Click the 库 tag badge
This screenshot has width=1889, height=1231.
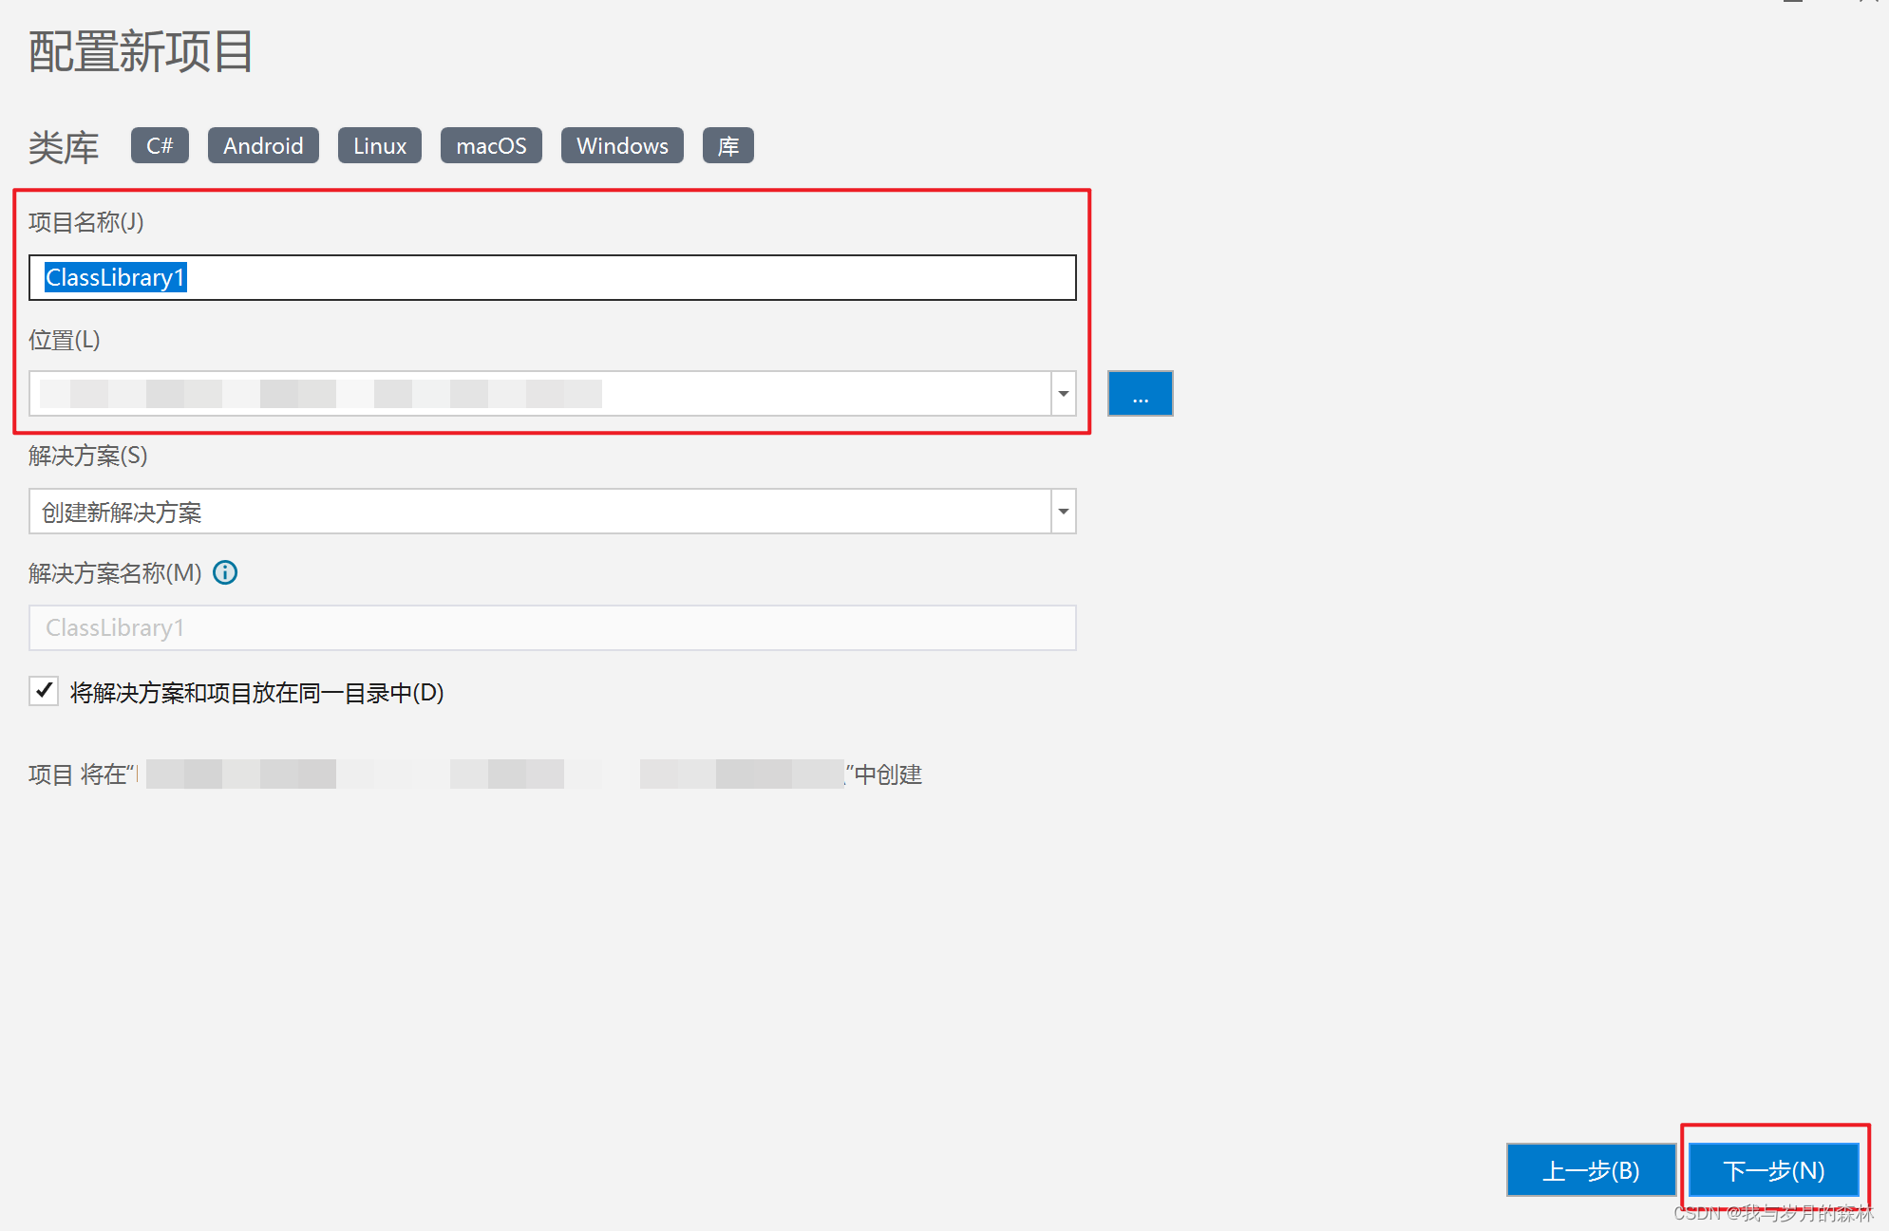[x=727, y=145]
